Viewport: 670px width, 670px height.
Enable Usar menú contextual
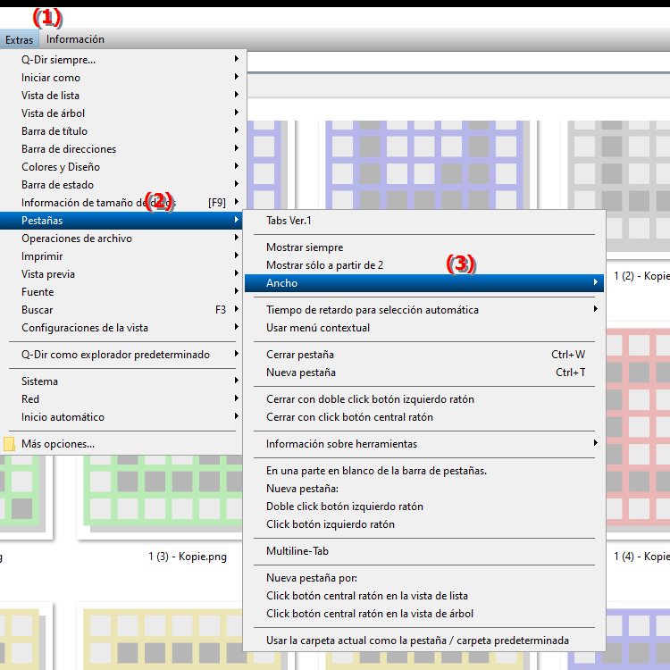[317, 328]
